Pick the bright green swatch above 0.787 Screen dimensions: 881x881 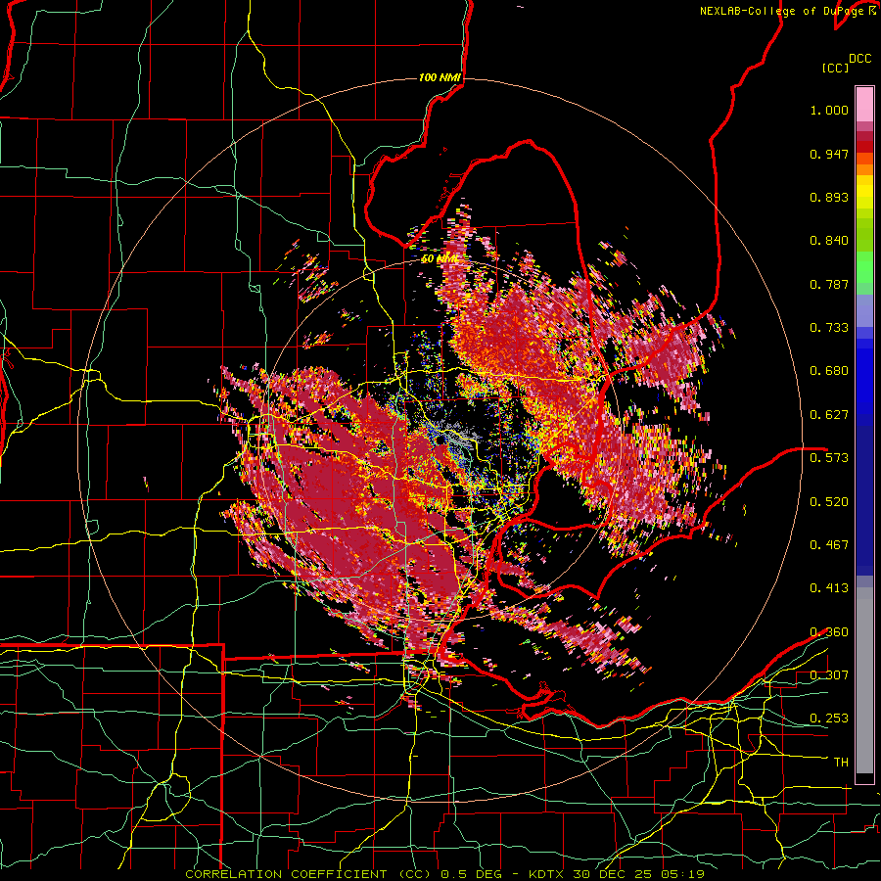click(x=864, y=266)
